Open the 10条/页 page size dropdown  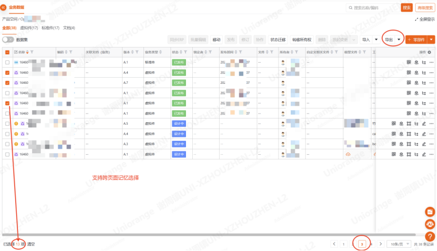pyautogui.click(x=399, y=244)
